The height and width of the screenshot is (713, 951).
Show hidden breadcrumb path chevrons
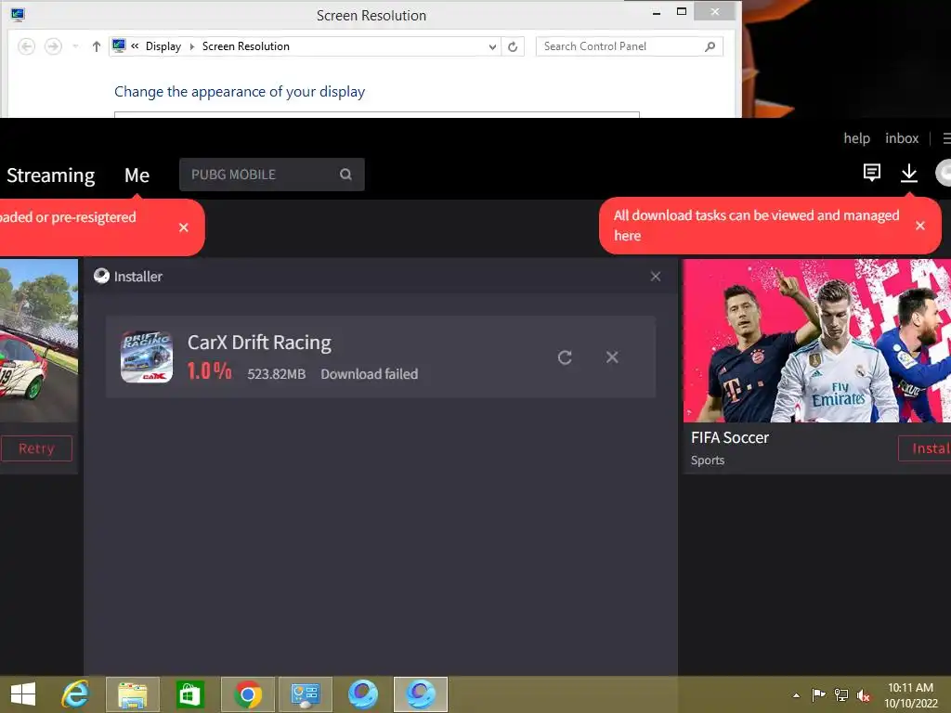(x=135, y=46)
